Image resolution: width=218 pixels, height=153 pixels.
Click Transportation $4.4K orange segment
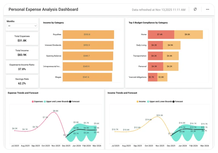(x=171, y=56)
